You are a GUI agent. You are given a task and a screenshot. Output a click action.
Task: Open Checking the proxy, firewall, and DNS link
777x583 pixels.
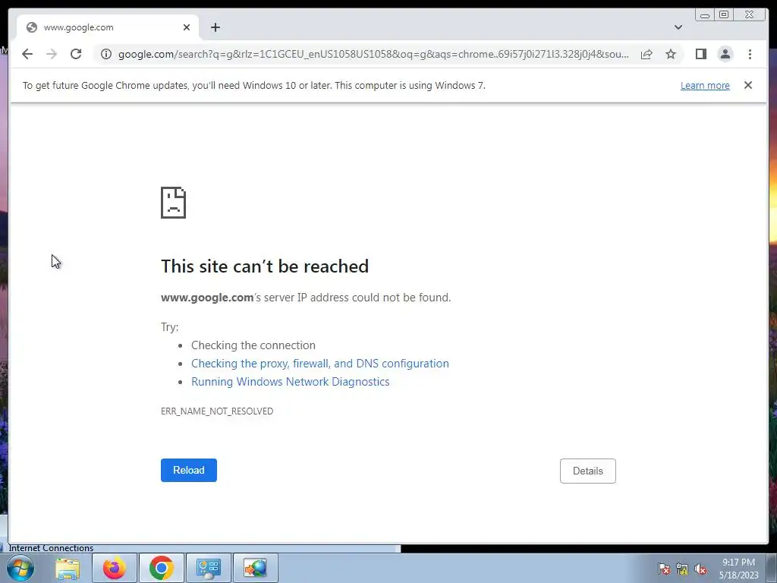320,364
